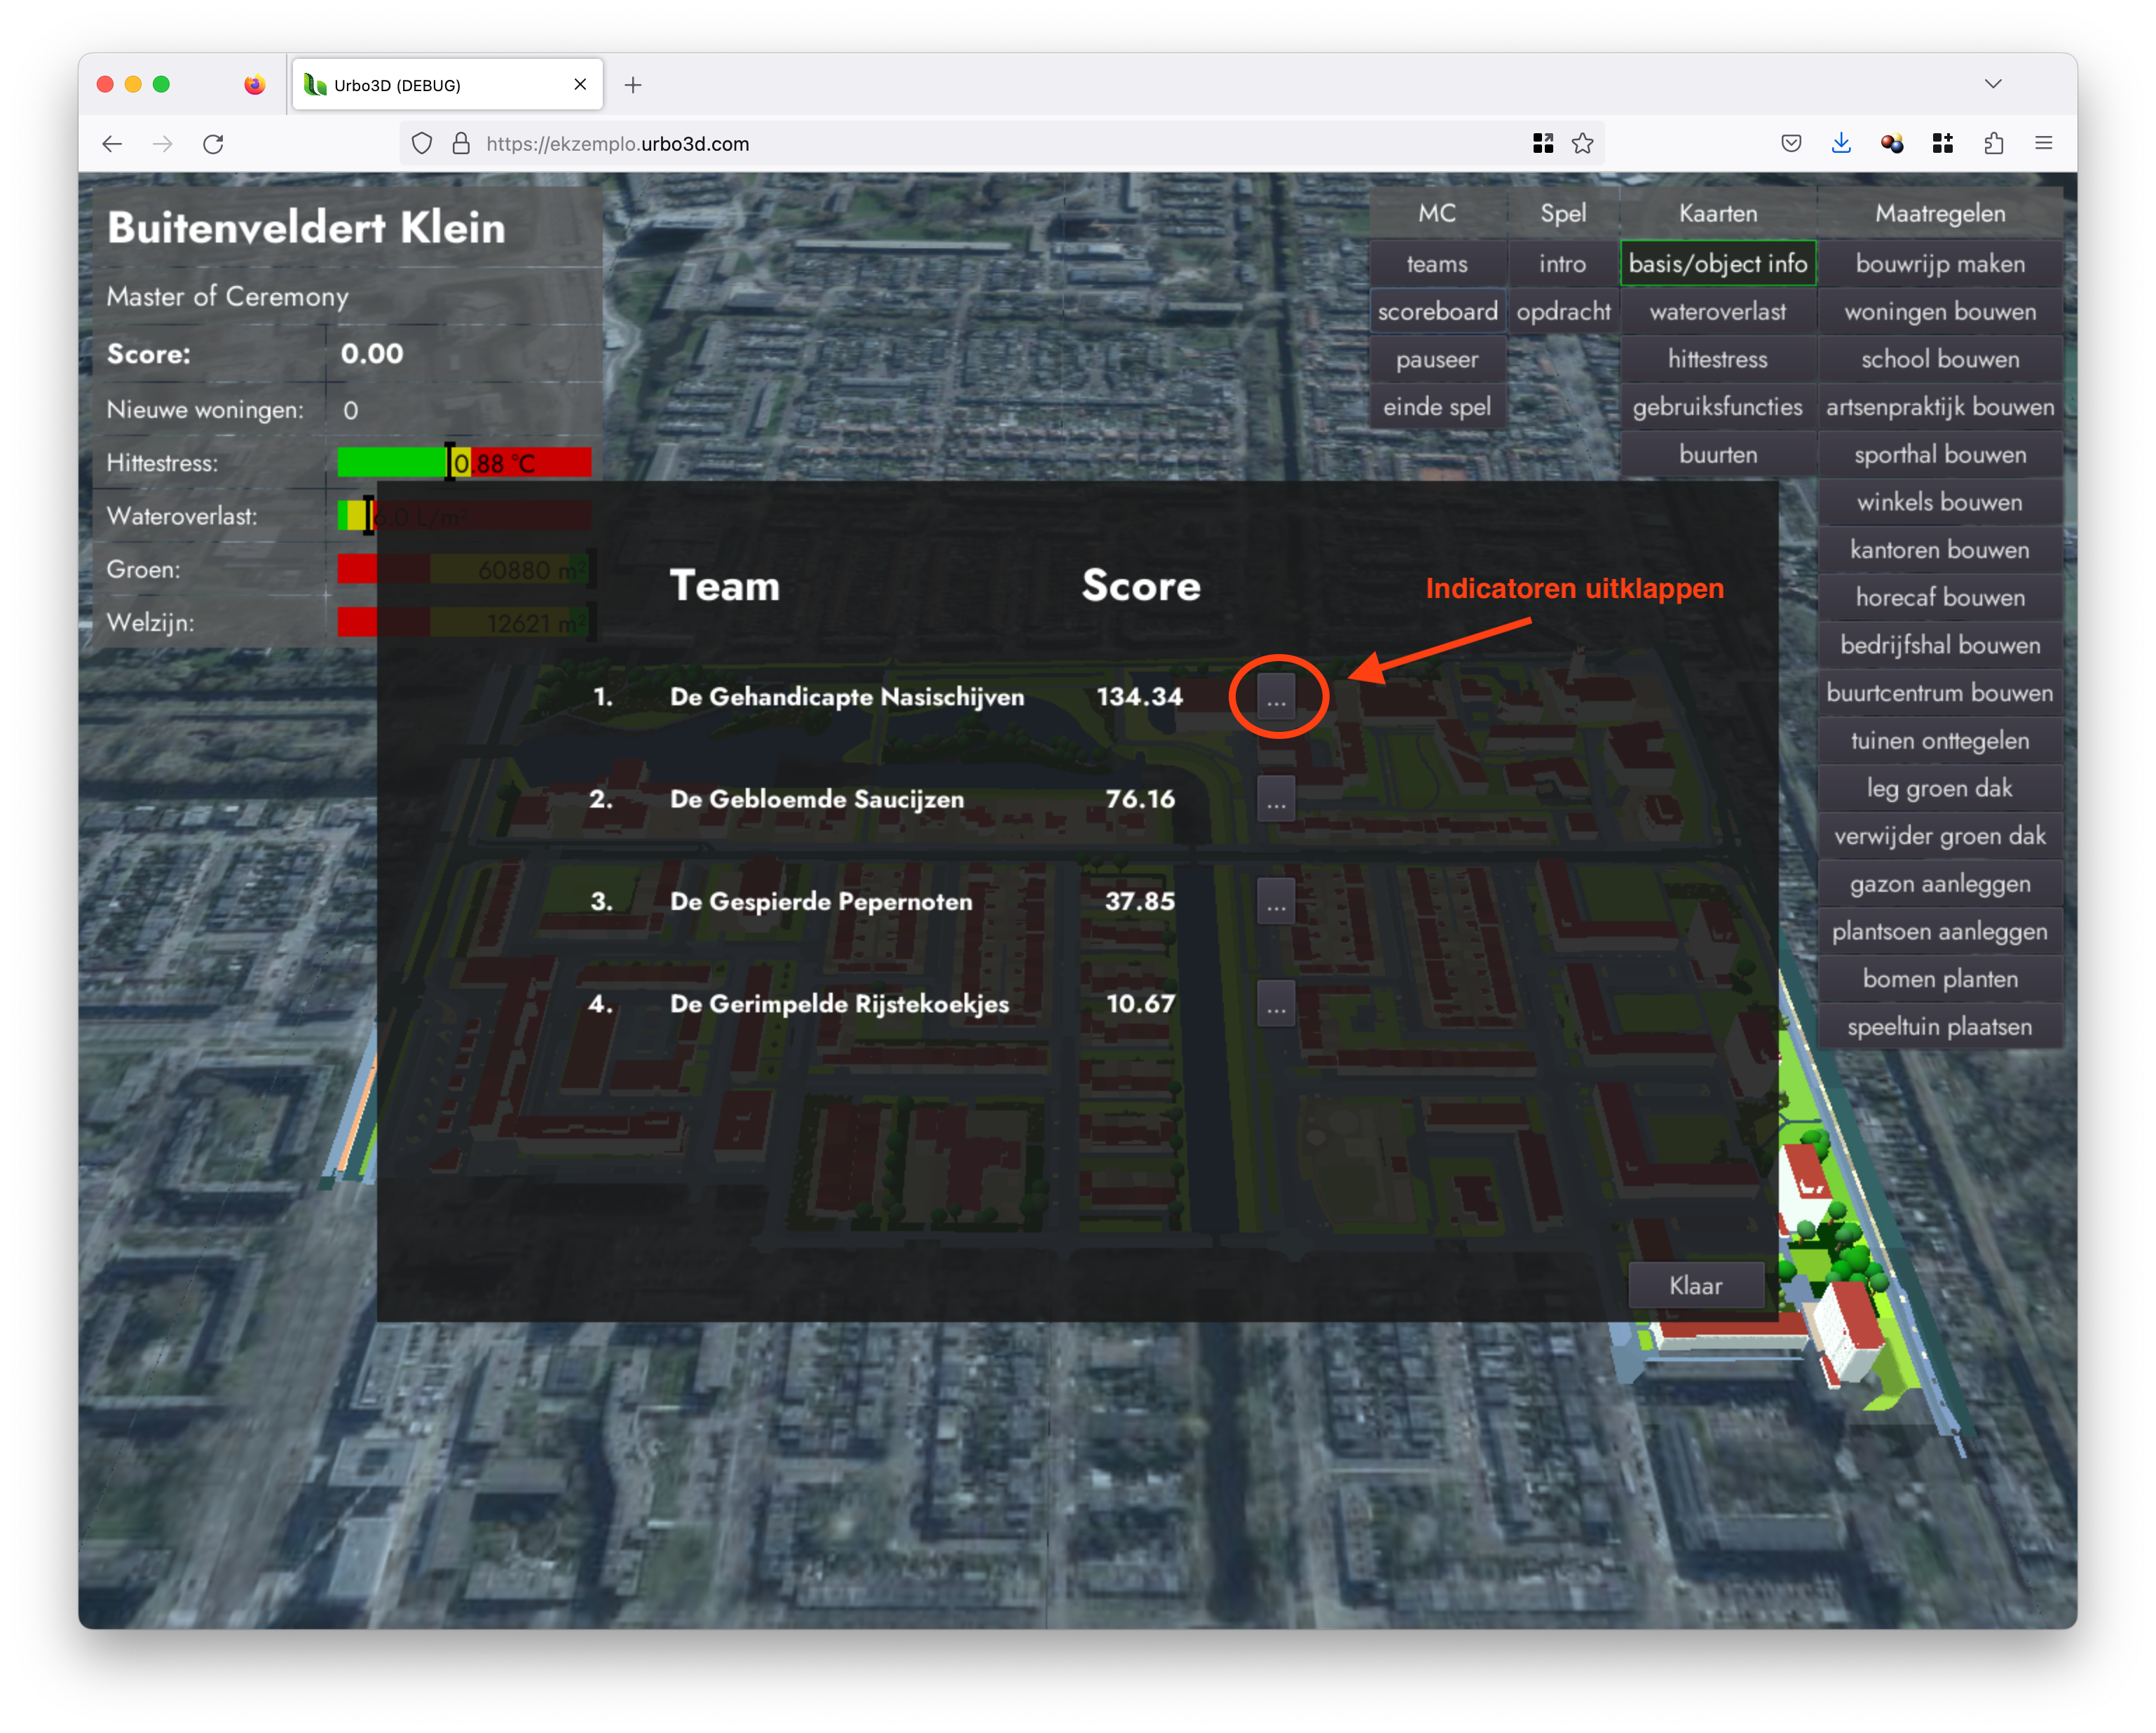Bookmark this page with the star
The width and height of the screenshot is (2156, 1733).
pyautogui.click(x=1582, y=144)
